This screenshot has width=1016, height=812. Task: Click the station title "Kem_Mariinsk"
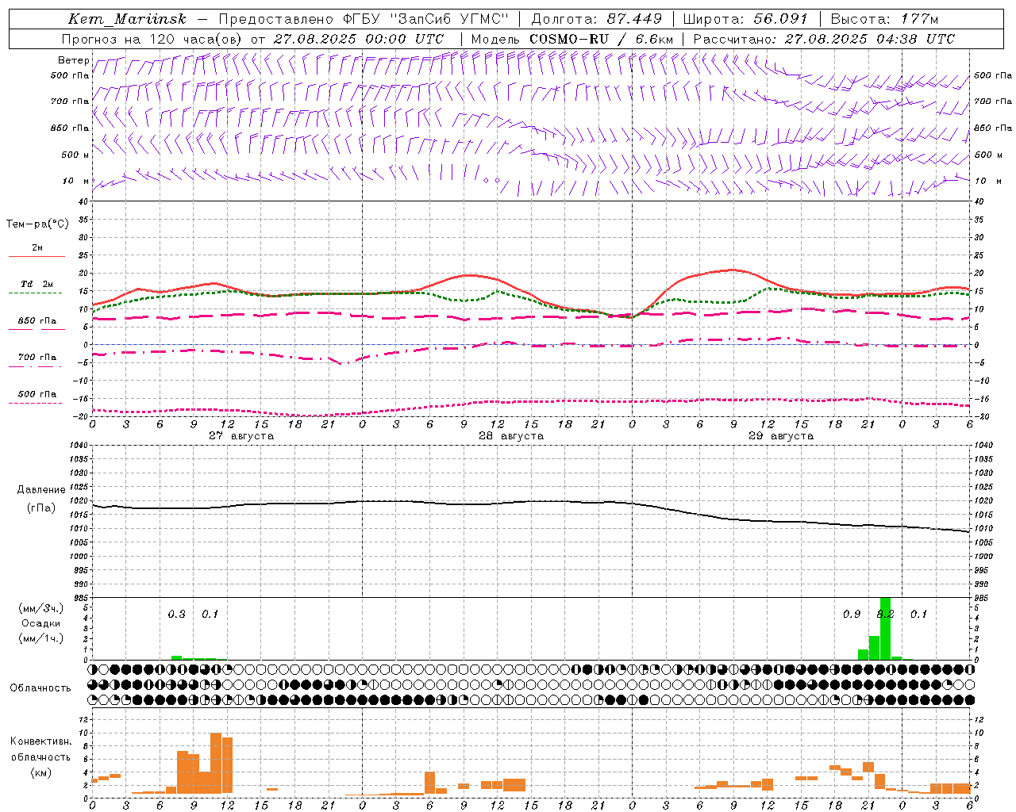127,19
